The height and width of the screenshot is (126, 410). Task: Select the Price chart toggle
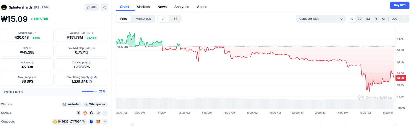coord(124,19)
